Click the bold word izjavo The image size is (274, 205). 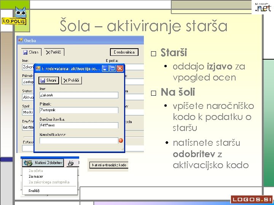pyautogui.click(x=220, y=67)
